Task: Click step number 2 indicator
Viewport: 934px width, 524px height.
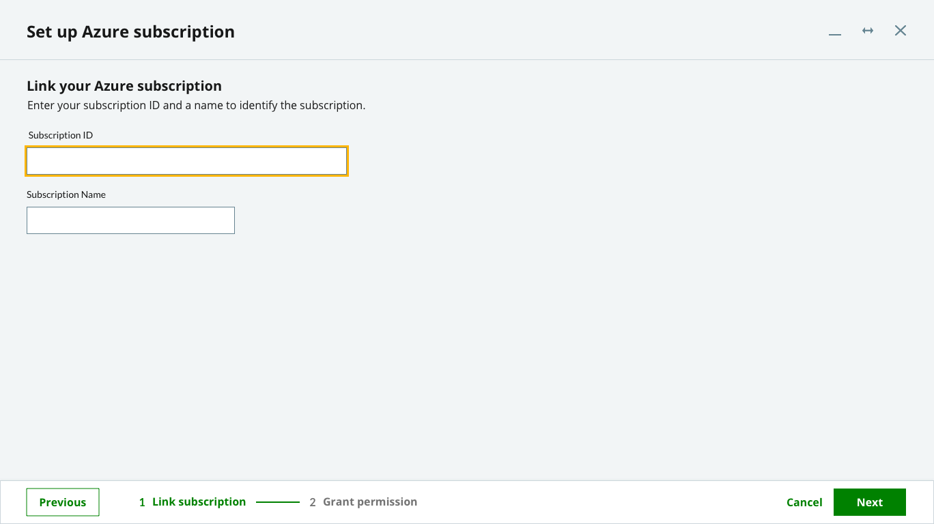Action: tap(312, 501)
